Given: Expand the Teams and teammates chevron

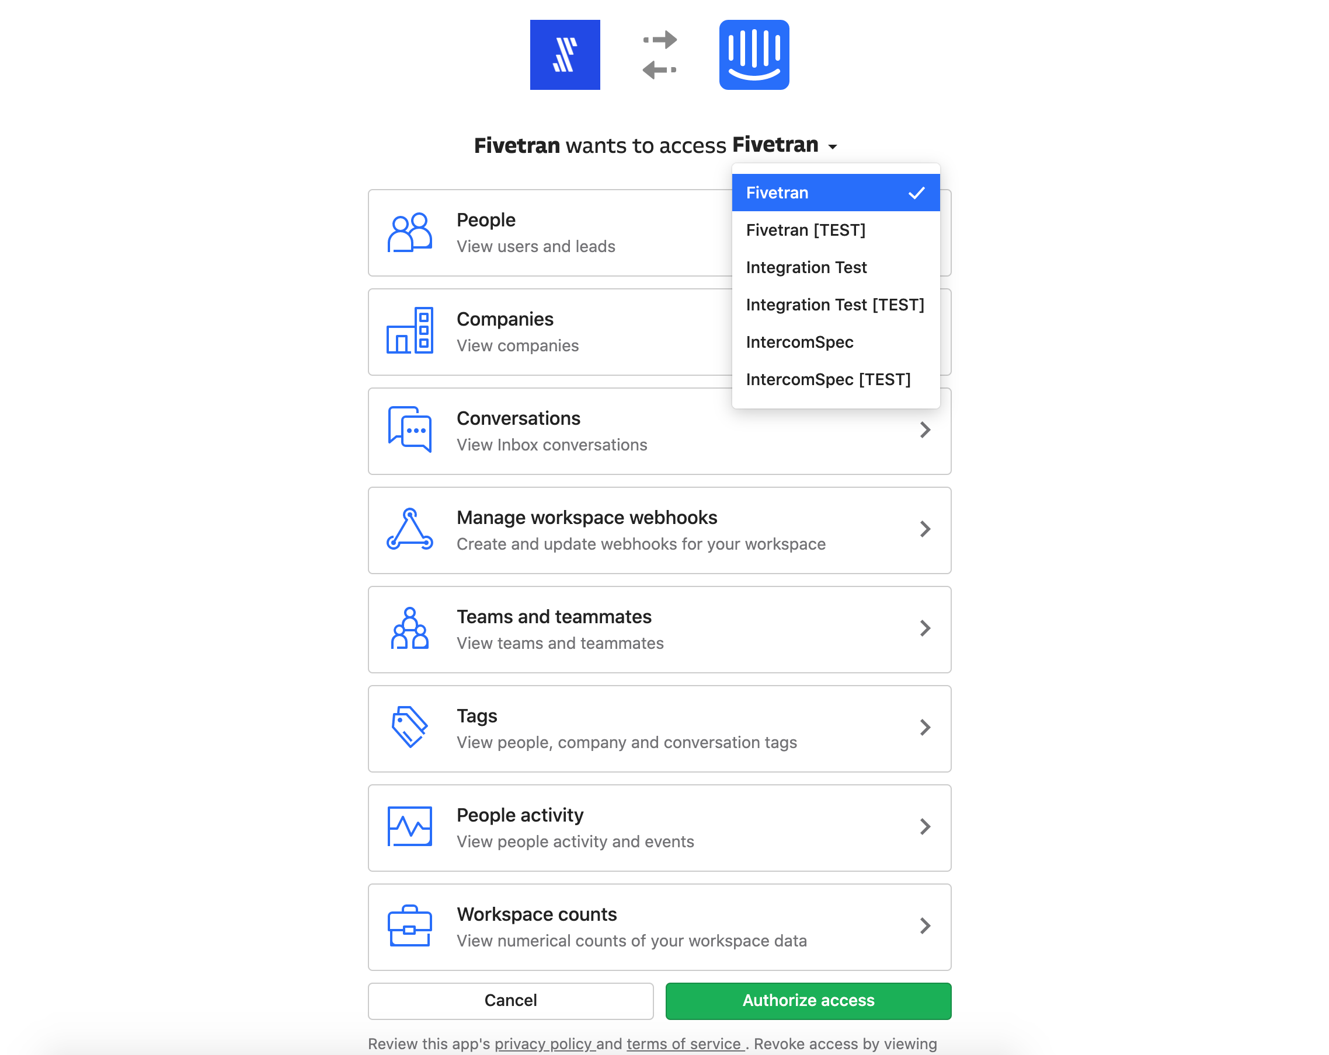Looking at the screenshot, I should pyautogui.click(x=924, y=628).
